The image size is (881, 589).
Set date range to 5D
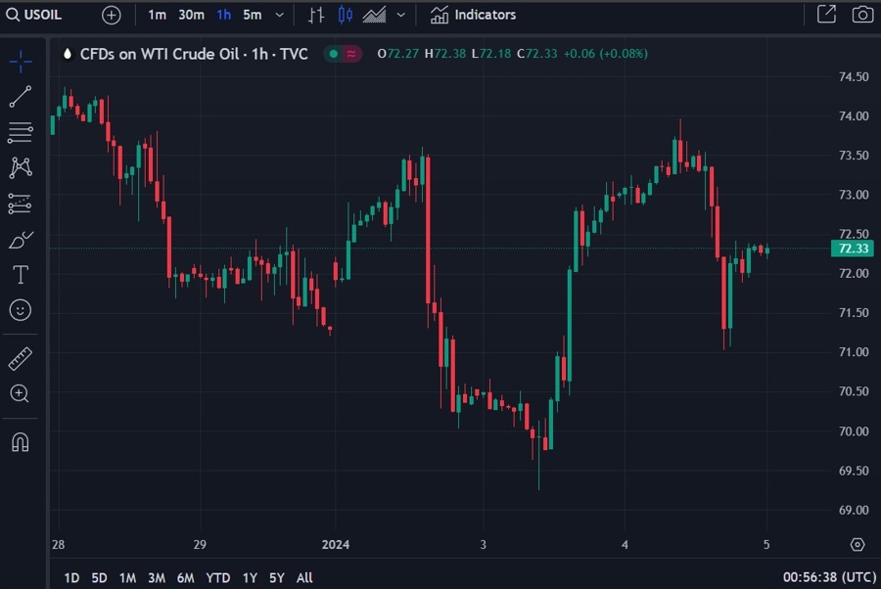coord(99,578)
